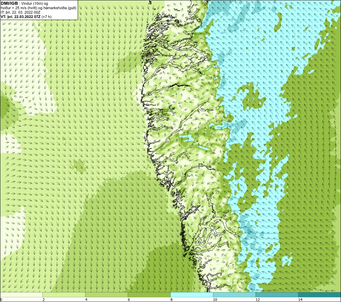Click the 'VT: þri. 22.03.2022 07Z' line
The height and width of the screenshot is (302, 341).
(x=21, y=17)
